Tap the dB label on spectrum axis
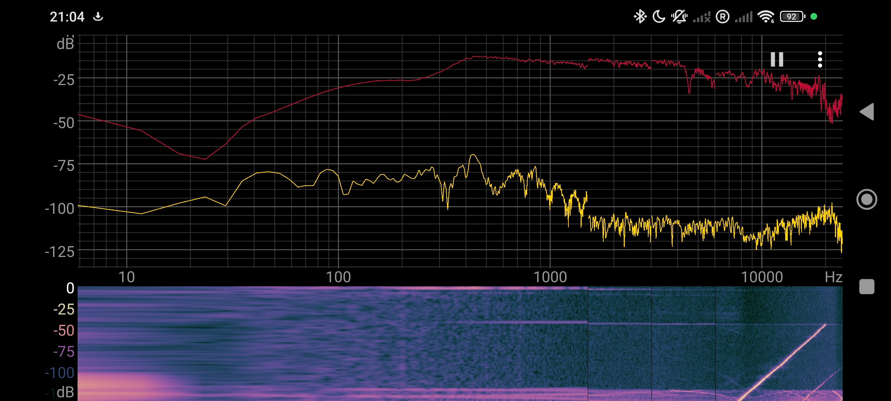Image resolution: width=891 pixels, height=401 pixels. 65,44
